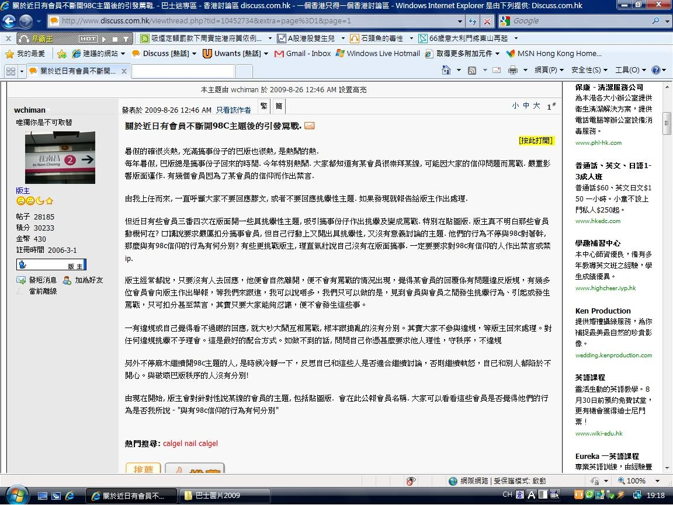Add to favorites bar star icon
Screen dimensions: 673x505
[62, 54]
